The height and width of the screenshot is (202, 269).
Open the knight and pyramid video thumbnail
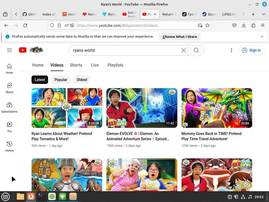[x=67, y=175]
